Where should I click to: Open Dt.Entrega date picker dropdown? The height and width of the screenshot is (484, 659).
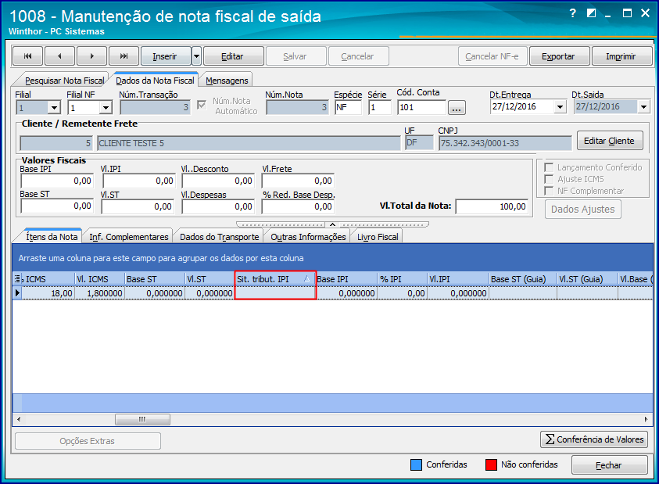click(560, 107)
